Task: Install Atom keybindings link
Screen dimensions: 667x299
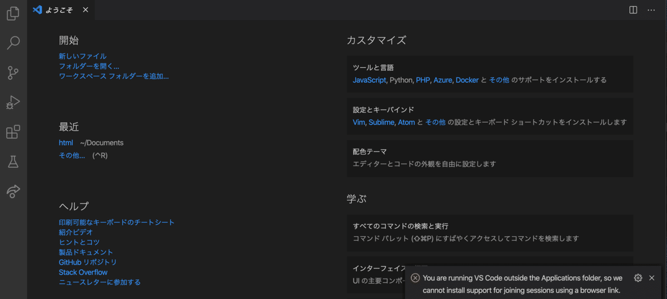Action: coord(406,122)
